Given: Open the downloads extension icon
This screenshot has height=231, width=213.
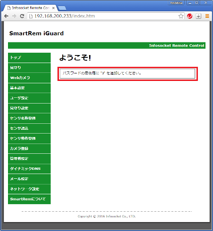Looking at the screenshot, I should tap(198, 16).
